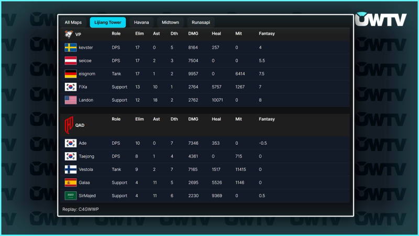Click the Dth header in VP table

tap(174, 34)
